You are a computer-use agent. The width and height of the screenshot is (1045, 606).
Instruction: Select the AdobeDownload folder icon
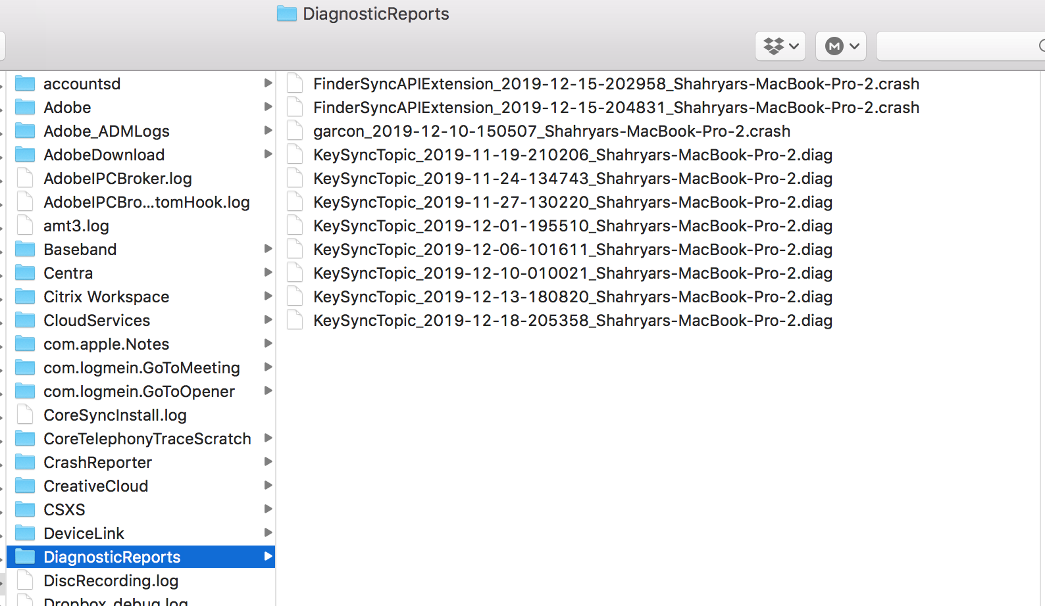pos(25,154)
